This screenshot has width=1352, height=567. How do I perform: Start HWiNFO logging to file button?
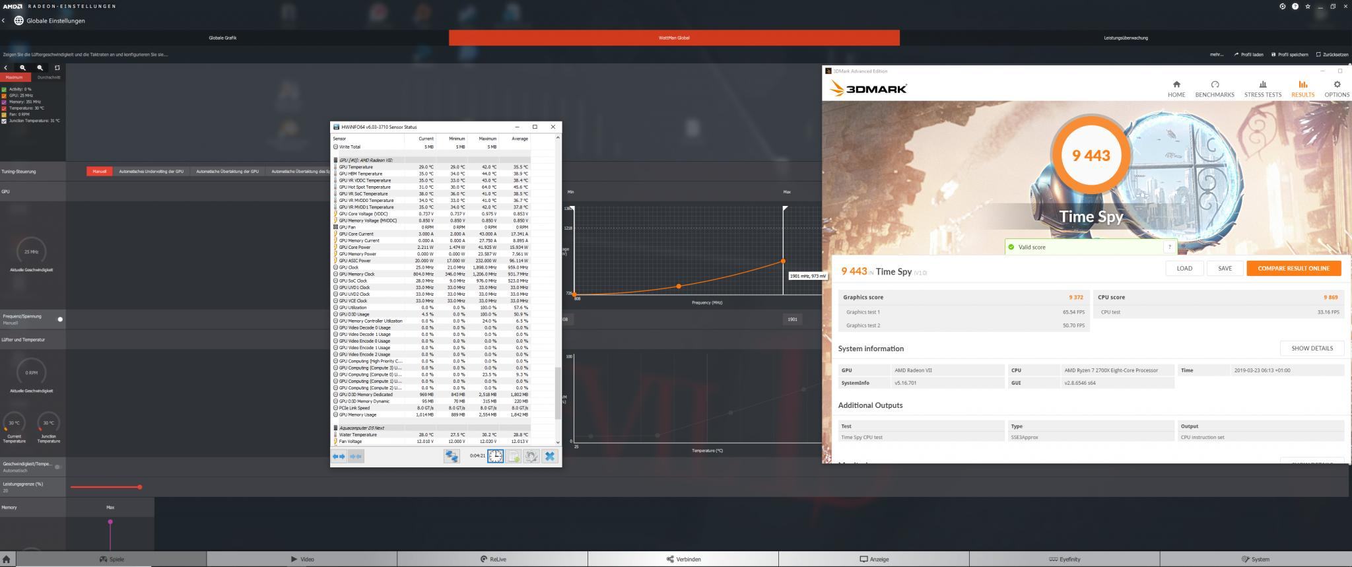click(x=513, y=456)
